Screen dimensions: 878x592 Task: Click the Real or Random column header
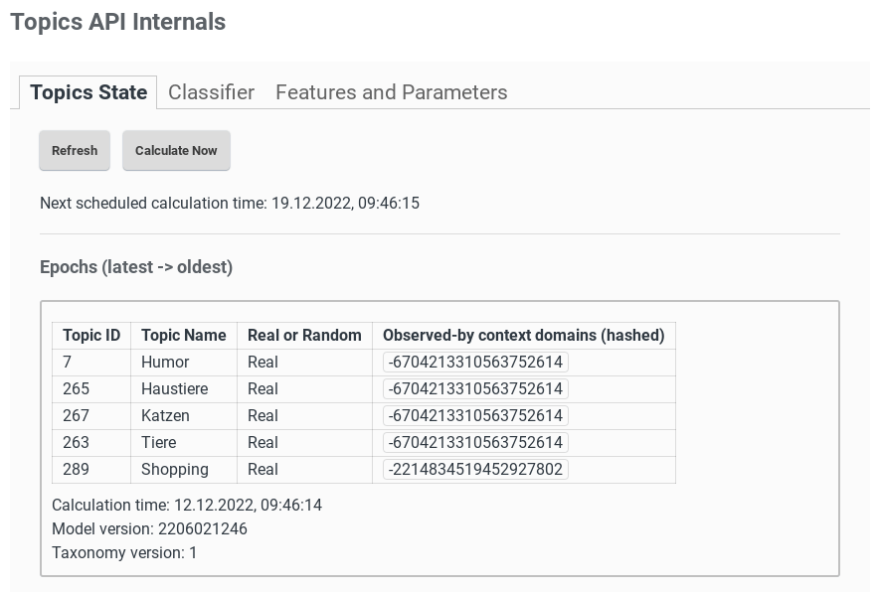[x=304, y=336]
